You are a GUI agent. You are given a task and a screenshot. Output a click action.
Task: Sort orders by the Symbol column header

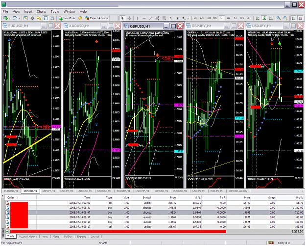pyautogui.click(x=141, y=198)
